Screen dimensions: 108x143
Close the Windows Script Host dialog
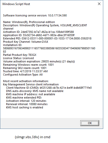click(99, 4)
